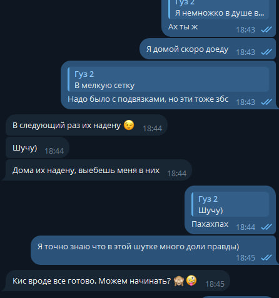Click the monkey covering eyes emoji
Viewport: 279px width, 298px height.
click(179, 281)
